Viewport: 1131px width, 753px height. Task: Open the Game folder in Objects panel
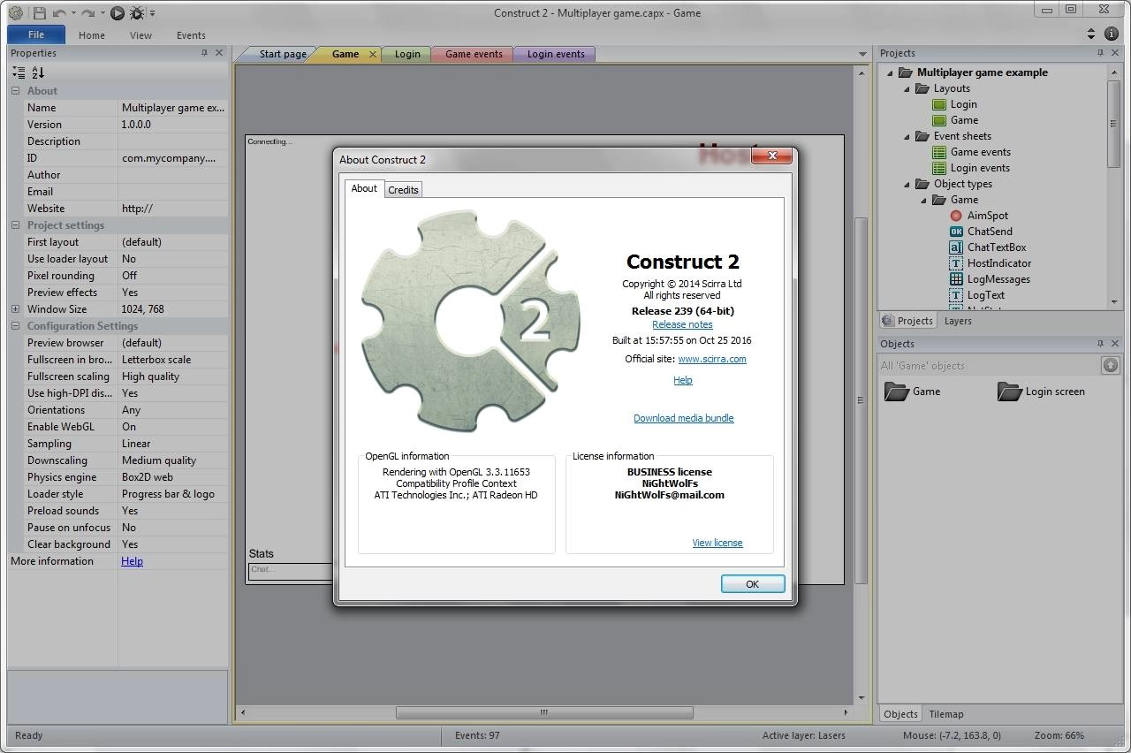(x=912, y=392)
